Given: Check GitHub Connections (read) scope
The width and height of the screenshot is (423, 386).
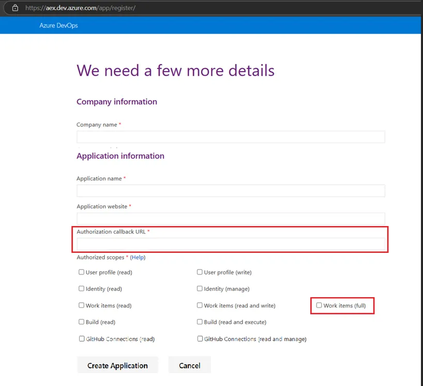Looking at the screenshot, I should click(x=81, y=339).
